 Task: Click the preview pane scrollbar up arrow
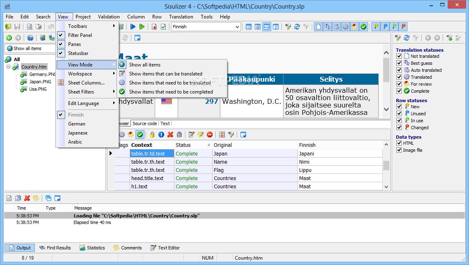point(386,53)
